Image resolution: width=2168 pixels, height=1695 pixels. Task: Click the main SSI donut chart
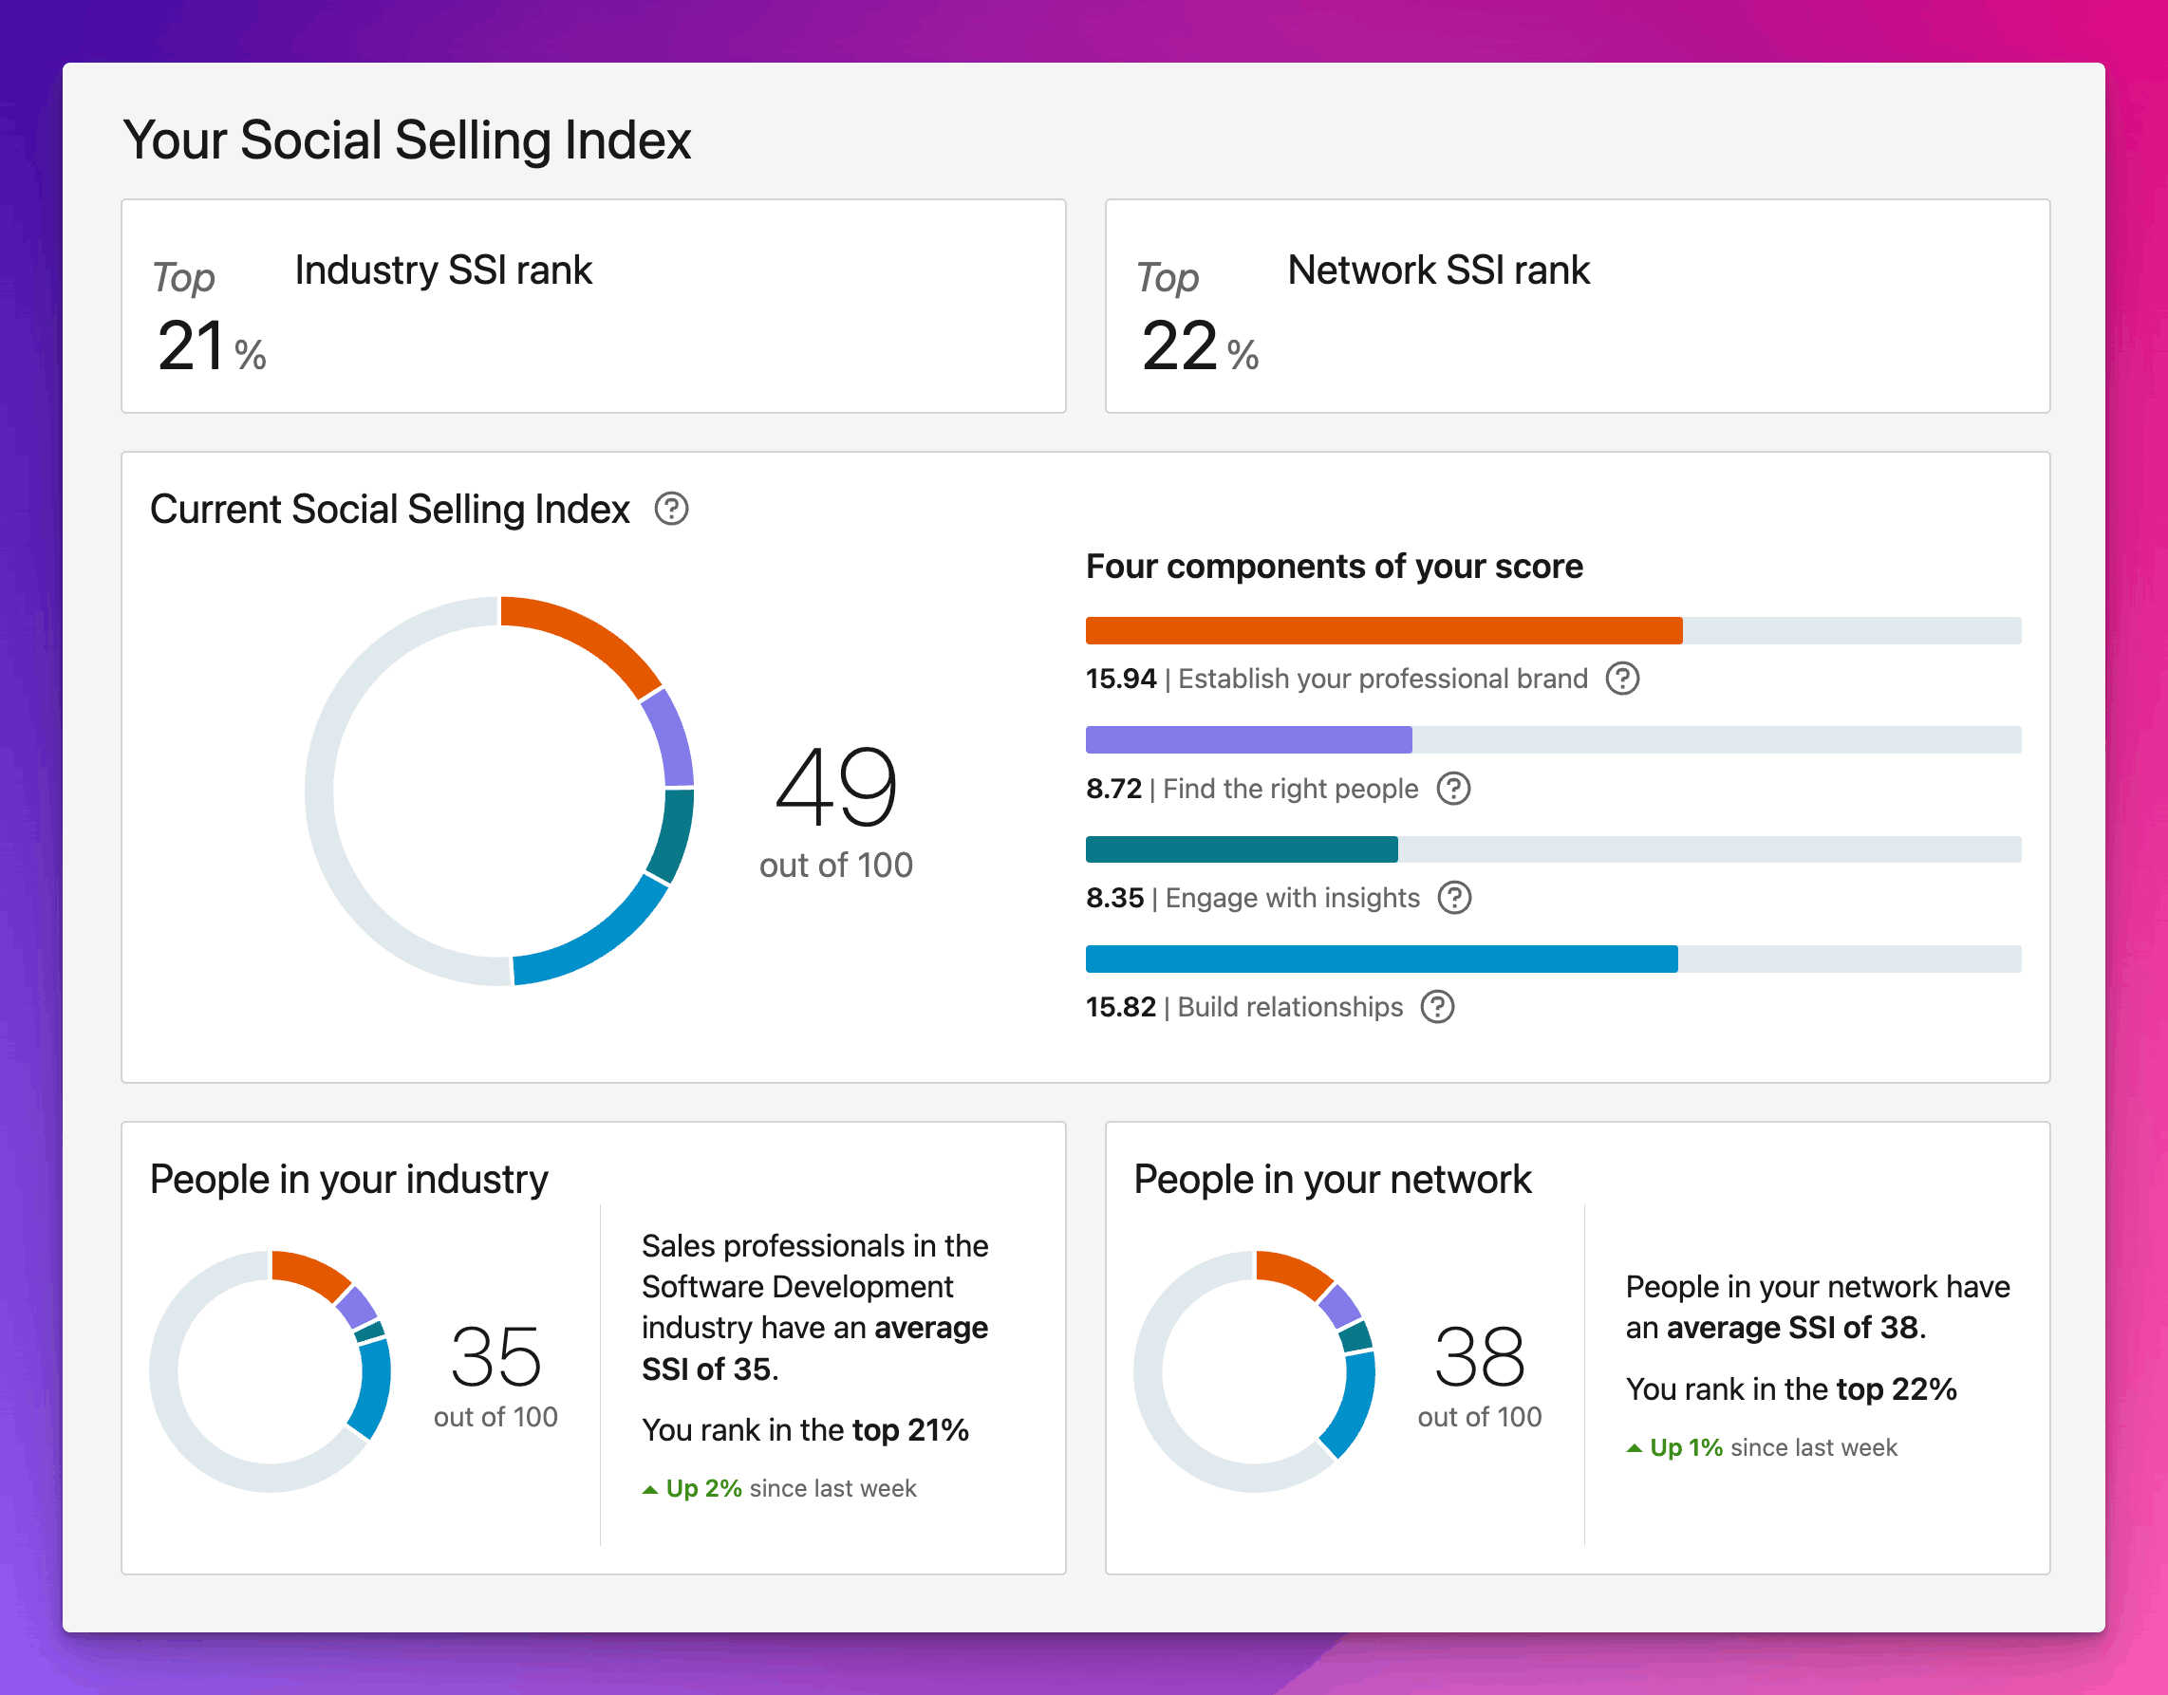pos(499,791)
